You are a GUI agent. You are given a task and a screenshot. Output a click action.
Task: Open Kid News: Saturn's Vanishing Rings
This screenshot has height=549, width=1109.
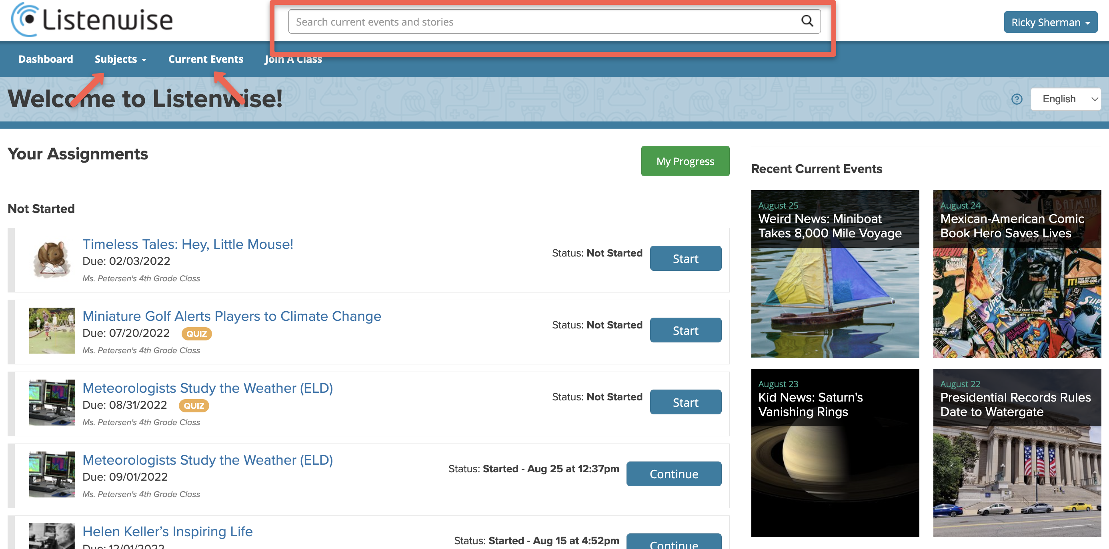tap(835, 453)
